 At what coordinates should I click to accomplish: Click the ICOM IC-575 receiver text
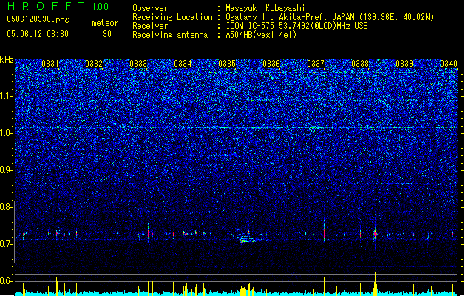tap(296, 26)
